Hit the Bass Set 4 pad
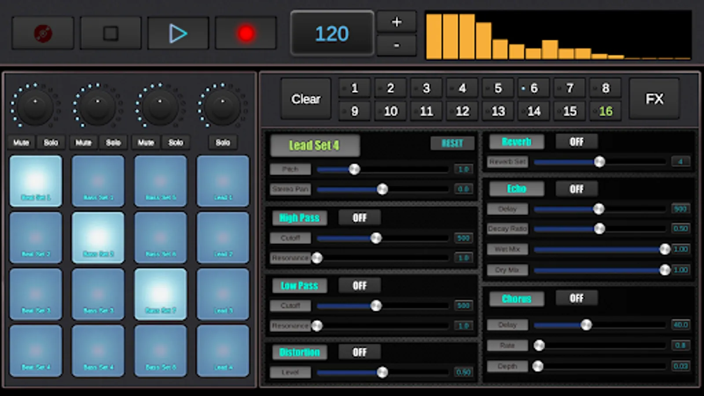The width and height of the screenshot is (704, 396). coord(98,351)
